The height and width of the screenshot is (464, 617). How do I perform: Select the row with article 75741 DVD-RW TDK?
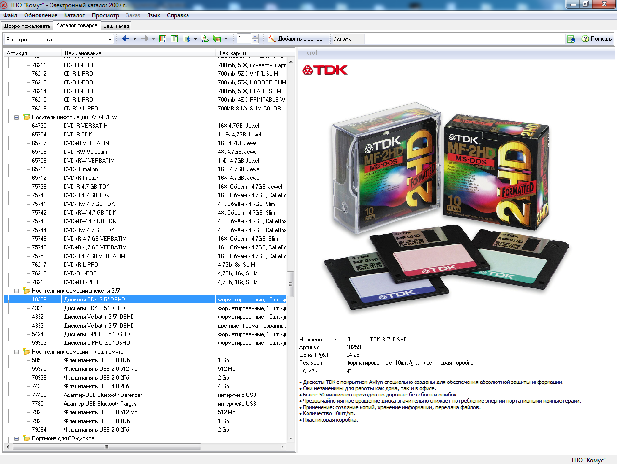click(x=145, y=204)
